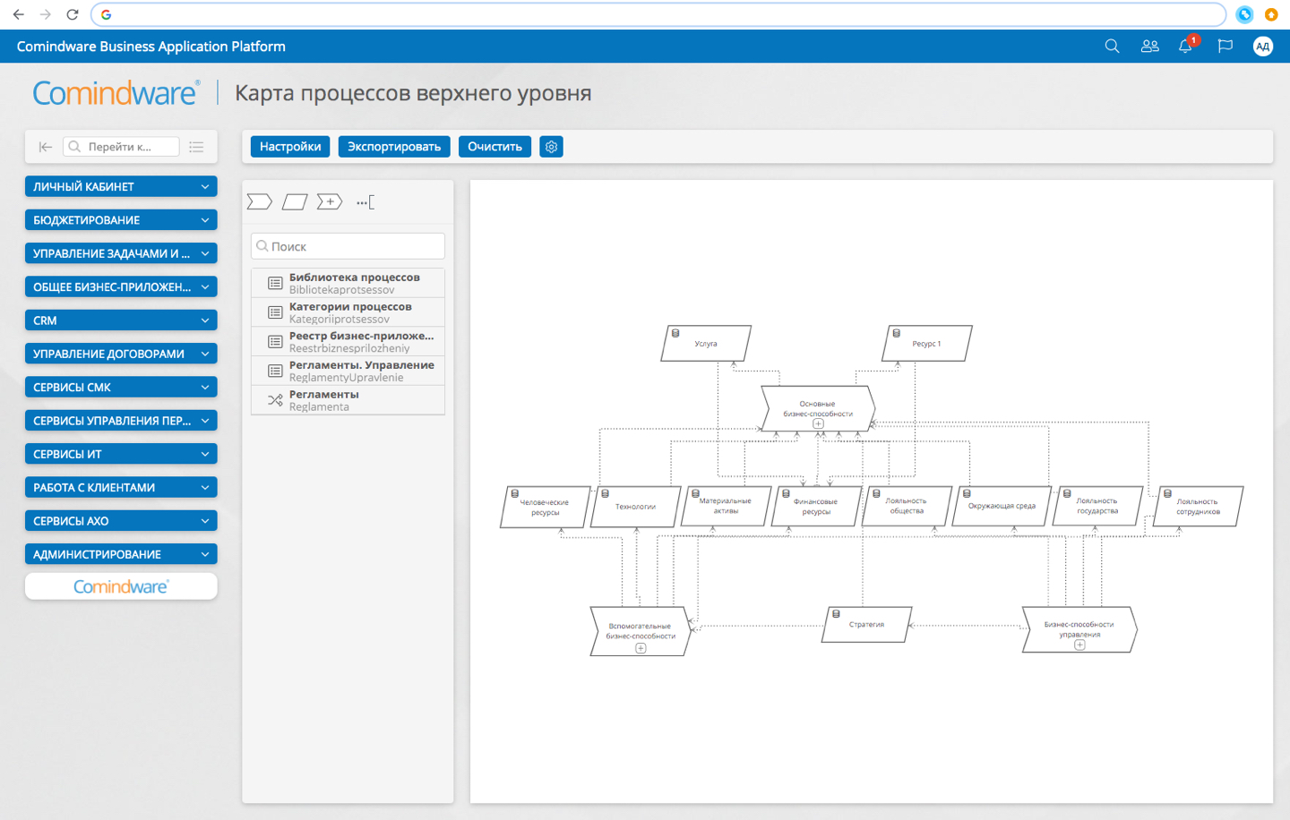Select Библиотека процессов list item

coord(348,283)
